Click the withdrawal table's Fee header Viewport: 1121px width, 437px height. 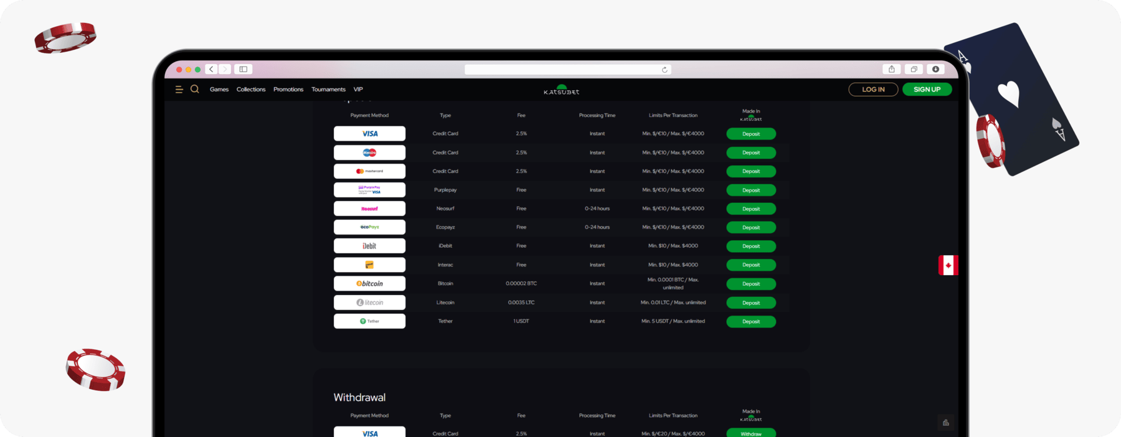pos(521,415)
